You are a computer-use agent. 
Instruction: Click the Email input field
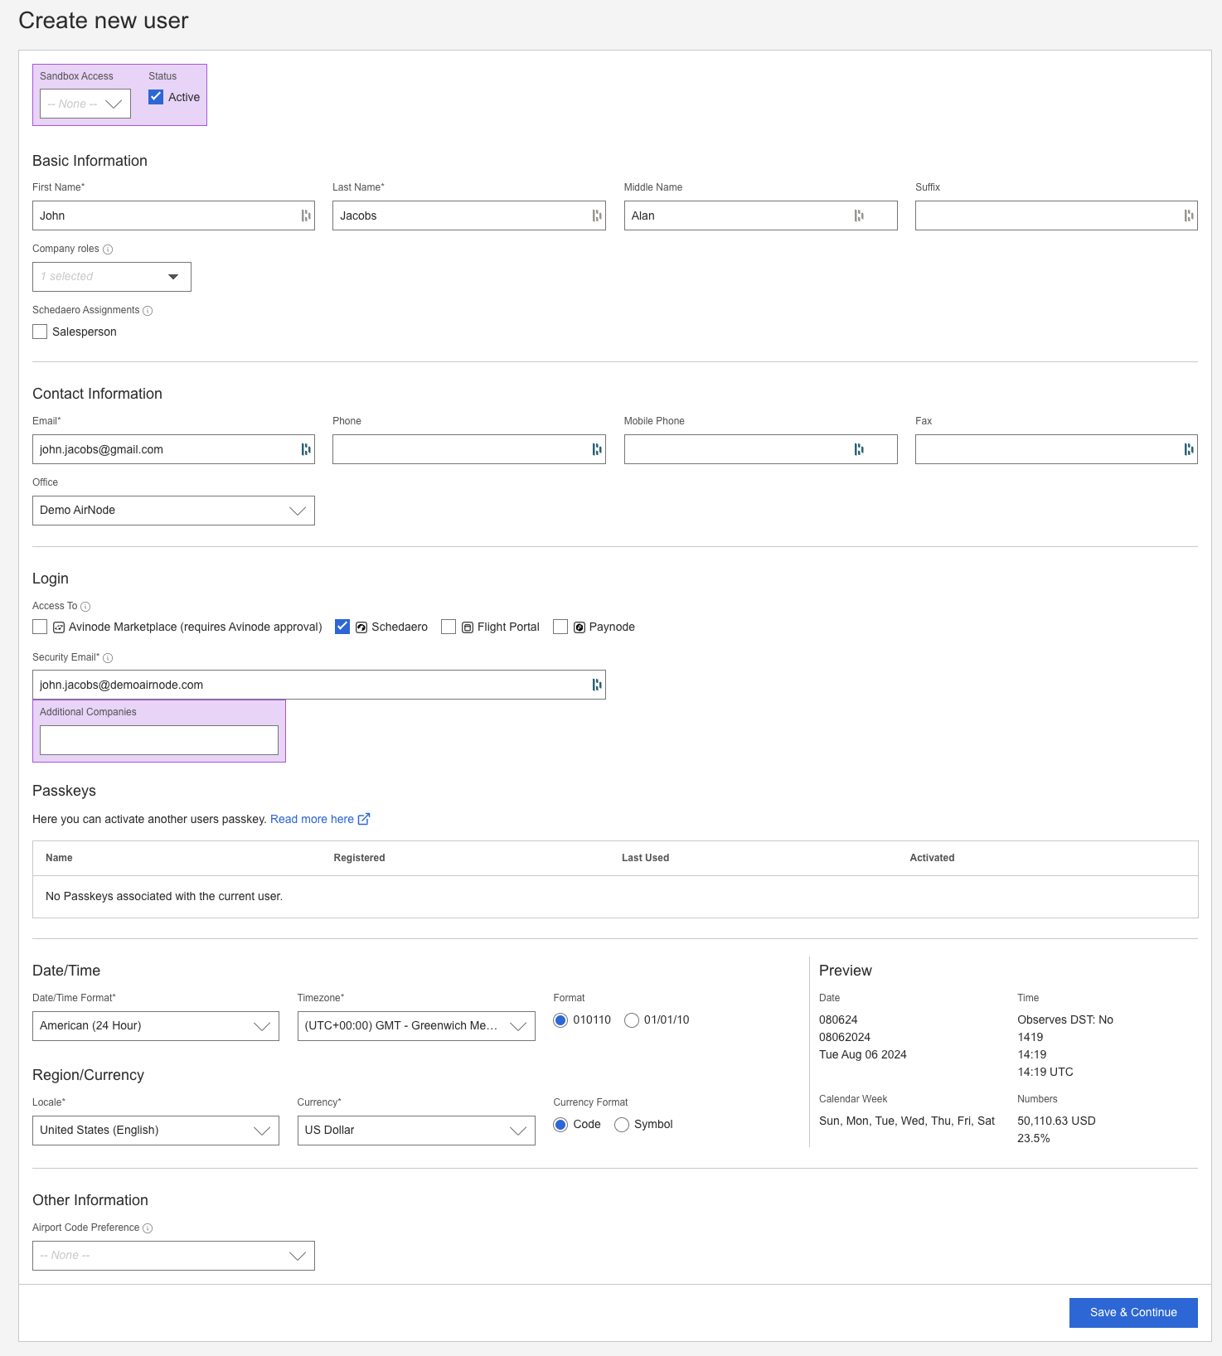(x=173, y=449)
